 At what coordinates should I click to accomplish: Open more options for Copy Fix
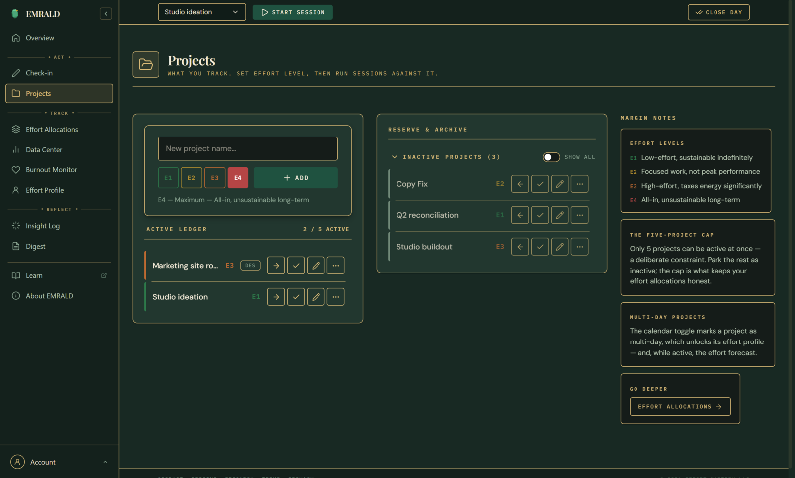[580, 184]
